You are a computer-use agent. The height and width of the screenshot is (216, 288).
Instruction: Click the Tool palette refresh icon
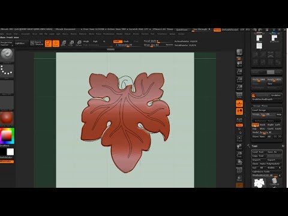coord(283,146)
